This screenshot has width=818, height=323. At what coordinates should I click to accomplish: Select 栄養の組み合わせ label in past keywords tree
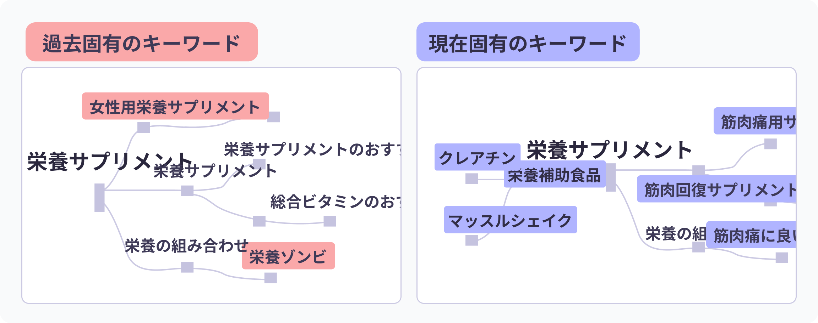186,245
